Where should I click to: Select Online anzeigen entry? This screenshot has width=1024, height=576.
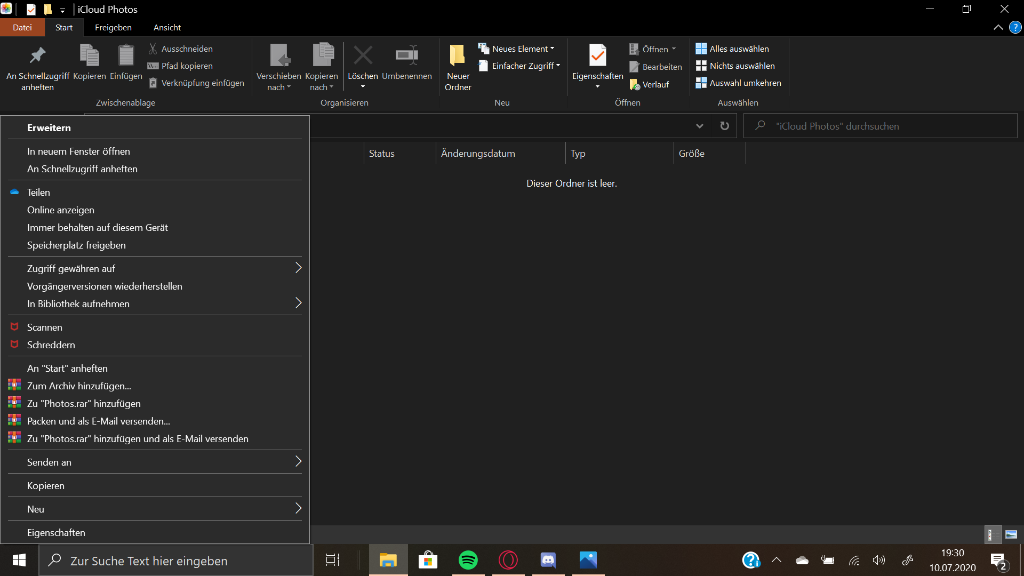coord(155,210)
